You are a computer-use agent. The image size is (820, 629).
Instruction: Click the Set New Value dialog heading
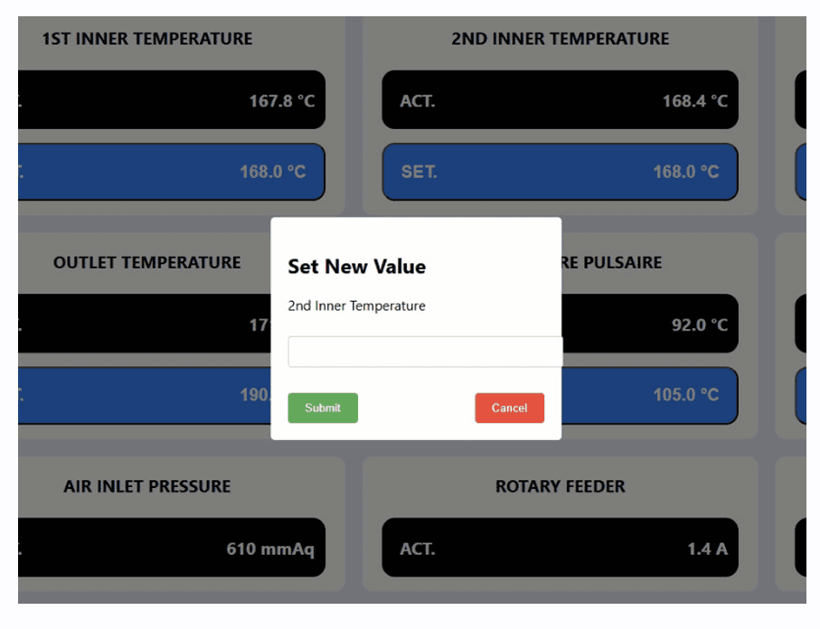pyautogui.click(x=356, y=267)
